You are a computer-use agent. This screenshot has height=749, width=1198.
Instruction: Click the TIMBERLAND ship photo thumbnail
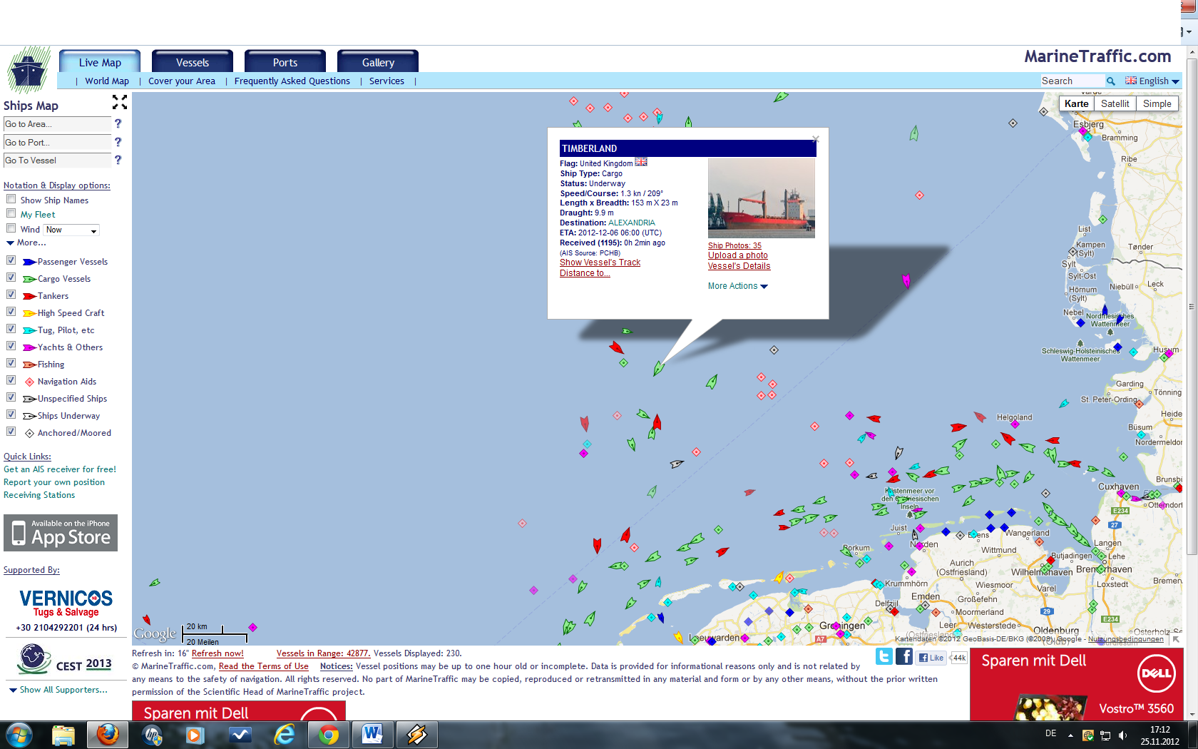click(x=761, y=198)
